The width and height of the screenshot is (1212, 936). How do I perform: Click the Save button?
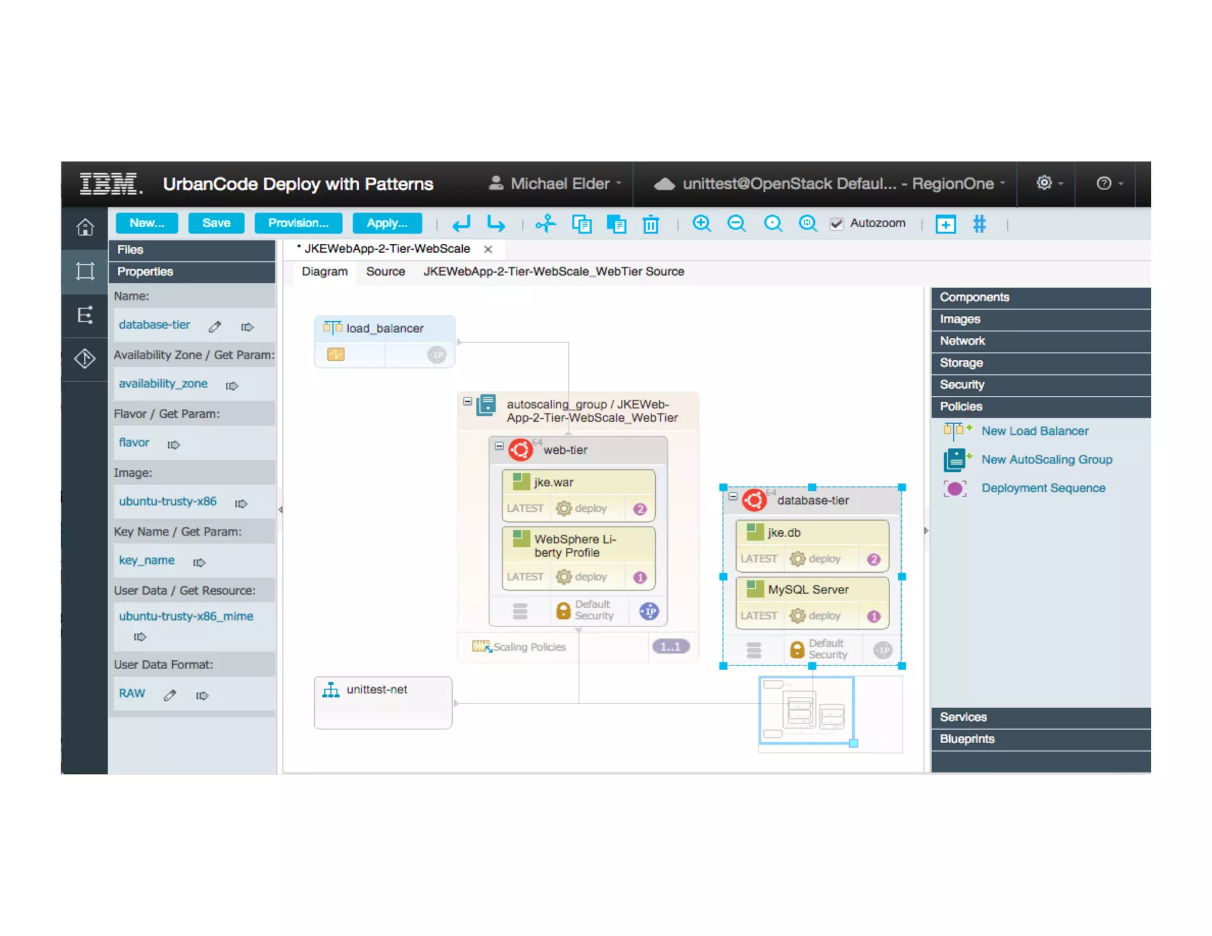tap(216, 223)
